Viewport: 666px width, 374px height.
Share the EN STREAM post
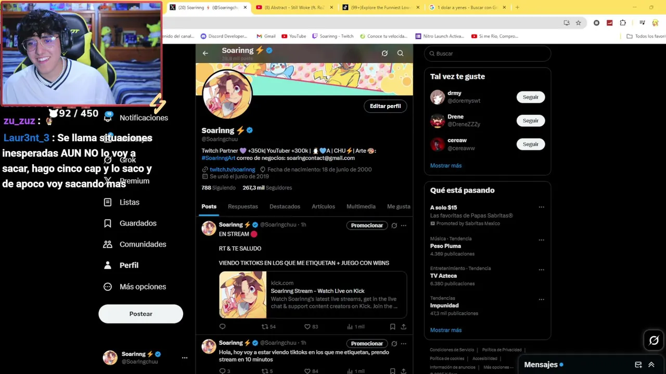point(403,327)
